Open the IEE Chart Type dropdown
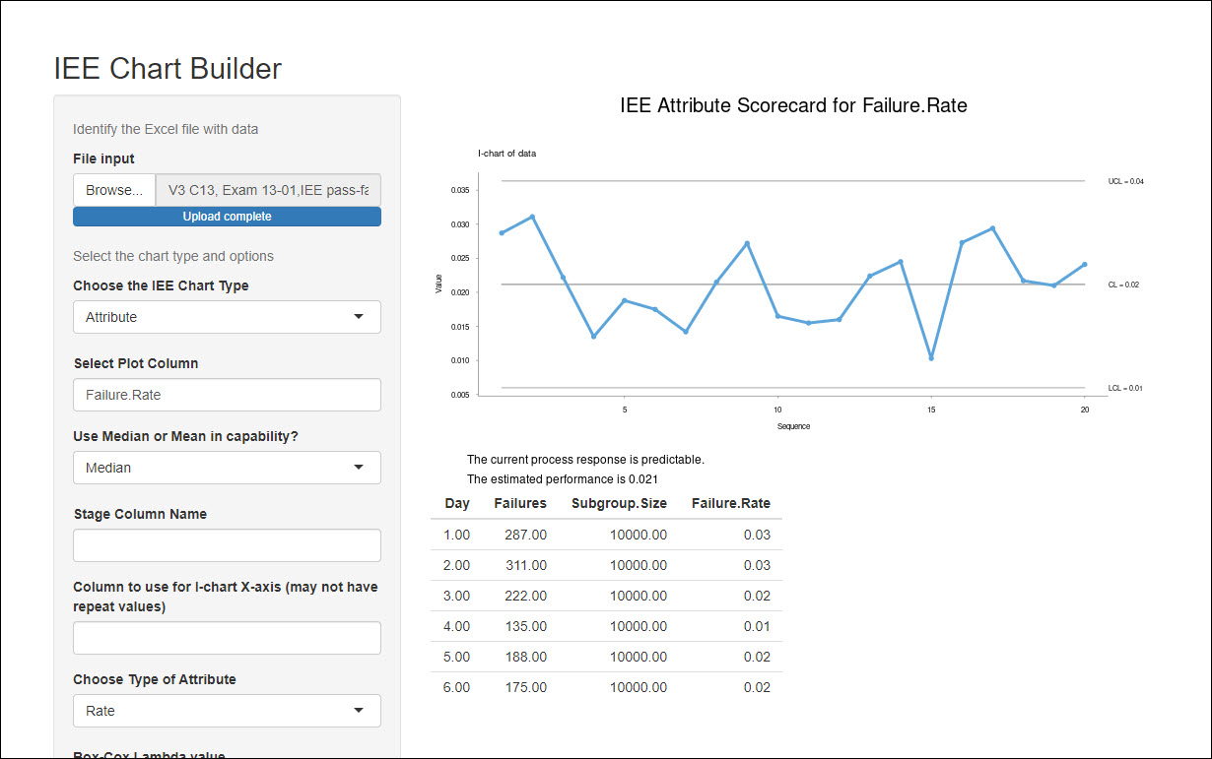1212x759 pixels. (227, 317)
